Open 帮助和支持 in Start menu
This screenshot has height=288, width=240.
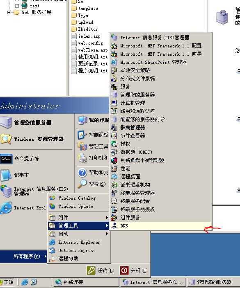click(93, 173)
